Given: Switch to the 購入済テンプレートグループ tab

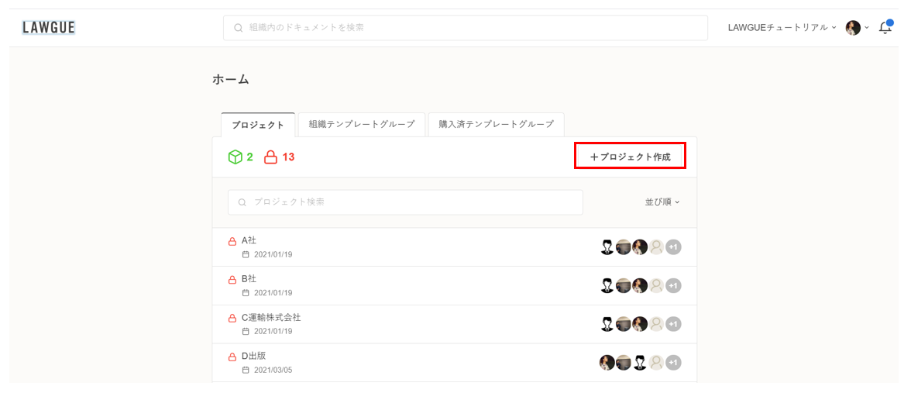Looking at the screenshot, I should 496,124.
